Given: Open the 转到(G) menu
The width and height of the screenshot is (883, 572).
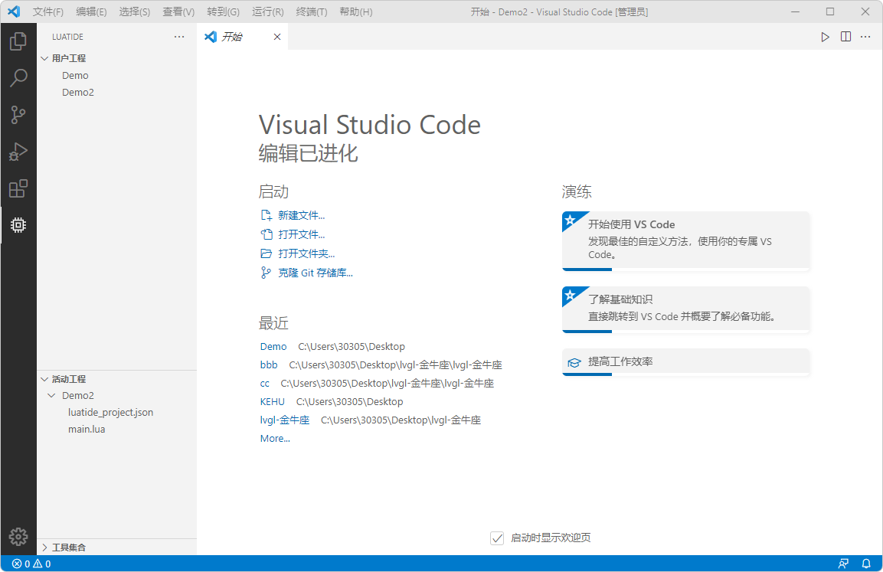Looking at the screenshot, I should (x=223, y=11).
